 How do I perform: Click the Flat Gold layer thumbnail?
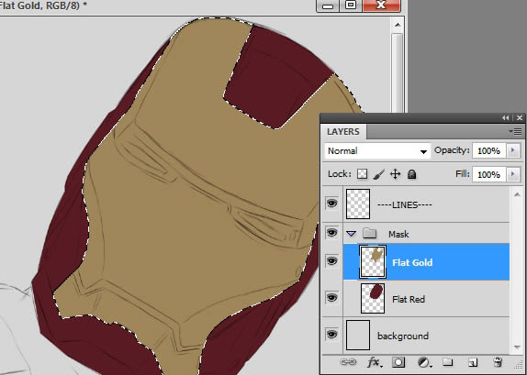pyautogui.click(x=373, y=262)
